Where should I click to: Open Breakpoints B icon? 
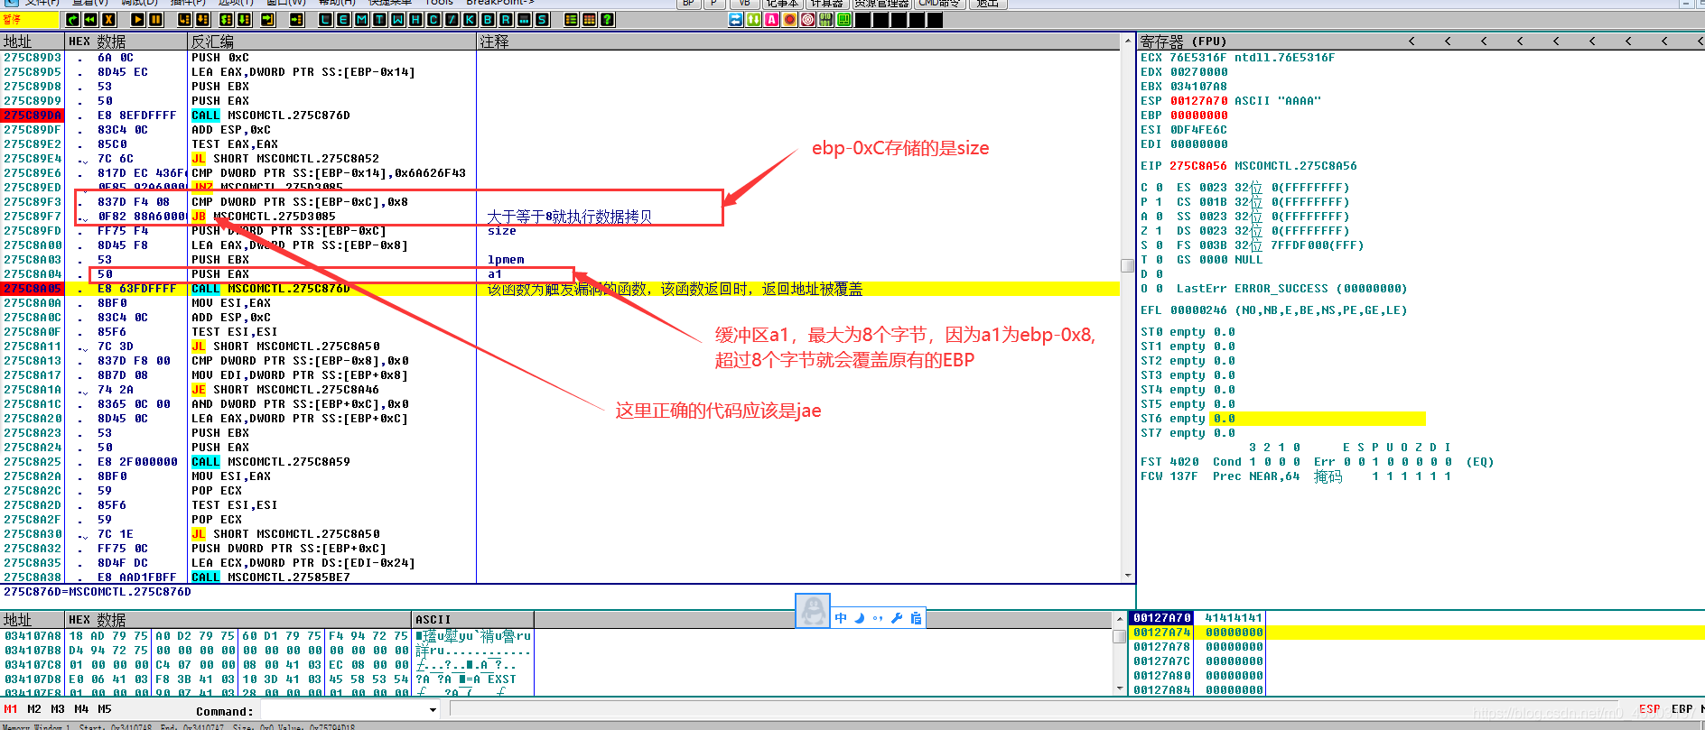coord(488,20)
